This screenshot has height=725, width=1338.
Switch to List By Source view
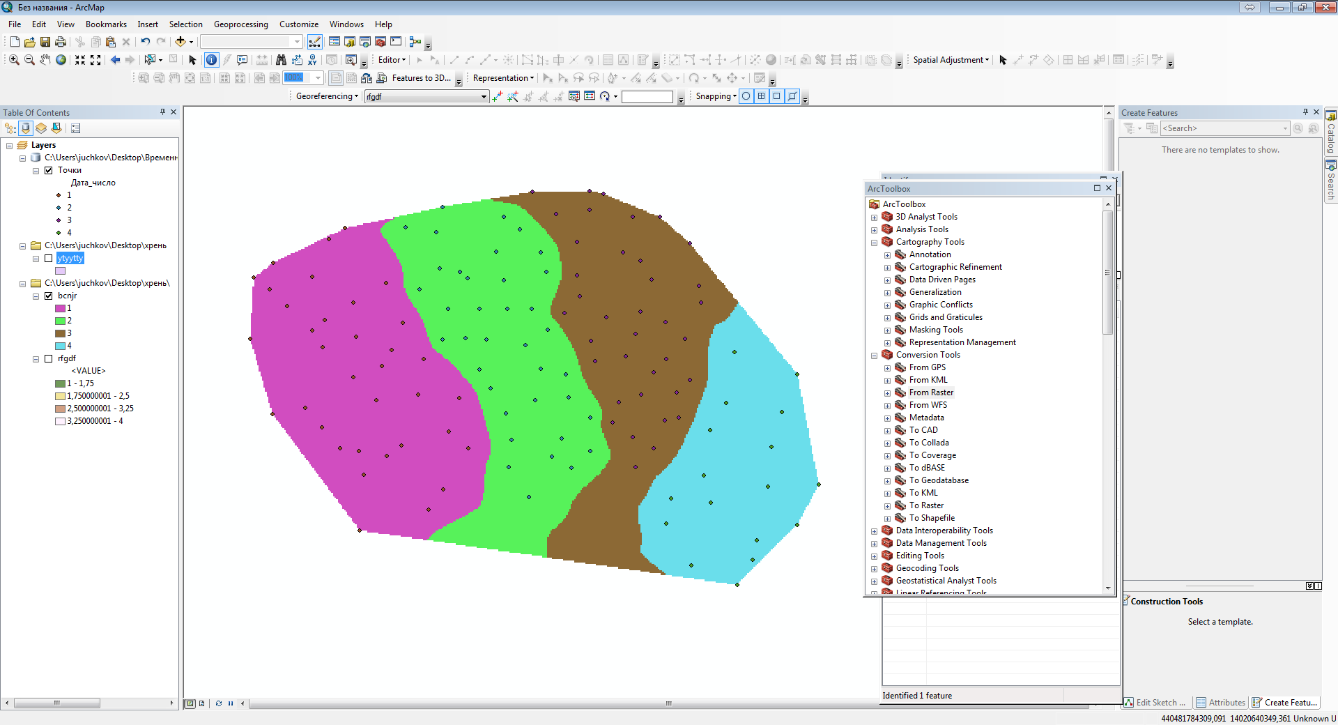point(26,128)
